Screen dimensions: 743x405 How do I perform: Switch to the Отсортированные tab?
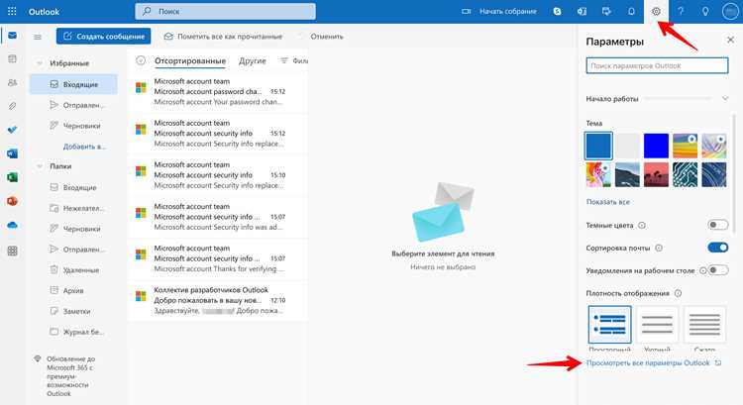pos(190,60)
